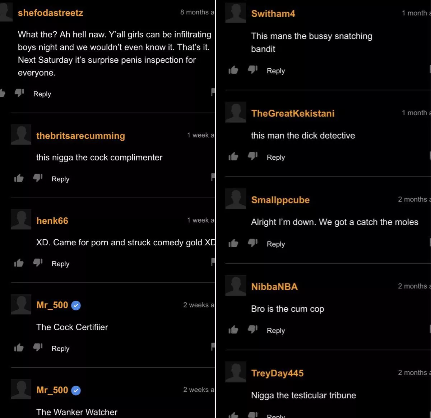Downvote thebritsarecumming's comment
The image size is (431, 418).
coord(38,178)
